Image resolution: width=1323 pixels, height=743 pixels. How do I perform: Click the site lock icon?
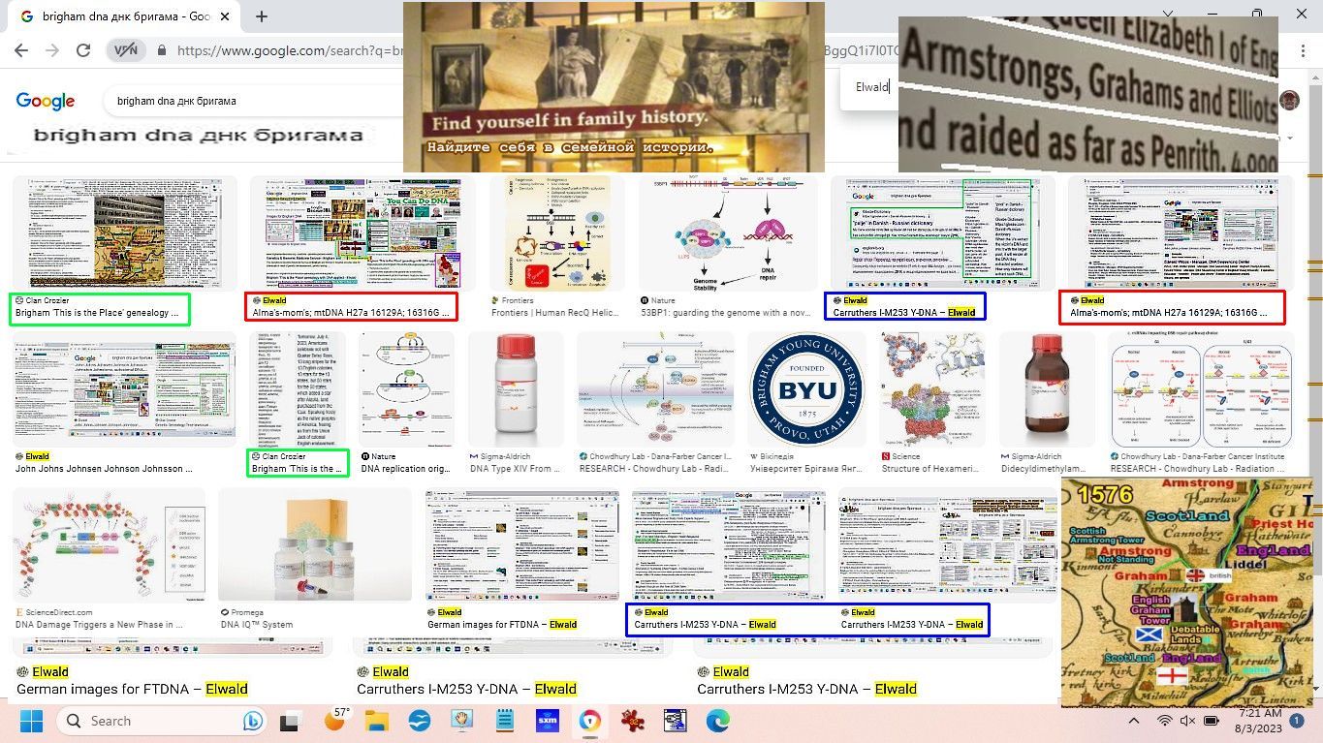pos(161,50)
